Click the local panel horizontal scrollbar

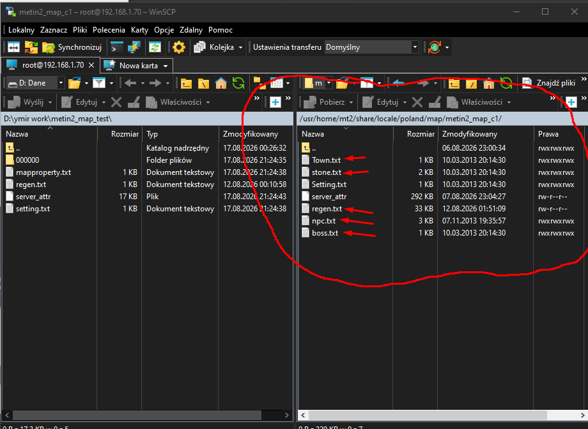tap(137, 415)
